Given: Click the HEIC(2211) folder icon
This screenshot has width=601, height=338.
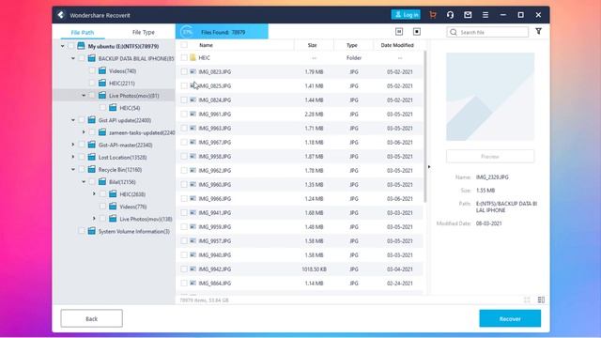Looking at the screenshot, I should tap(102, 83).
